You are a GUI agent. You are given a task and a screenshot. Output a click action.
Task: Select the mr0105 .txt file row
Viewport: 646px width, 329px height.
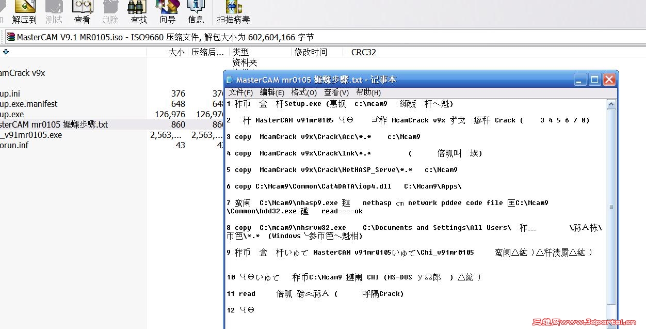point(112,124)
